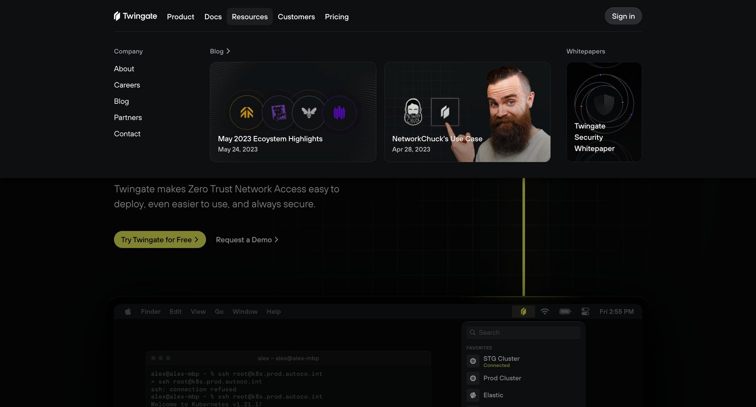Viewport: 756px width, 407px height.
Task: Click the battery icon in menubar
Action: click(565, 311)
